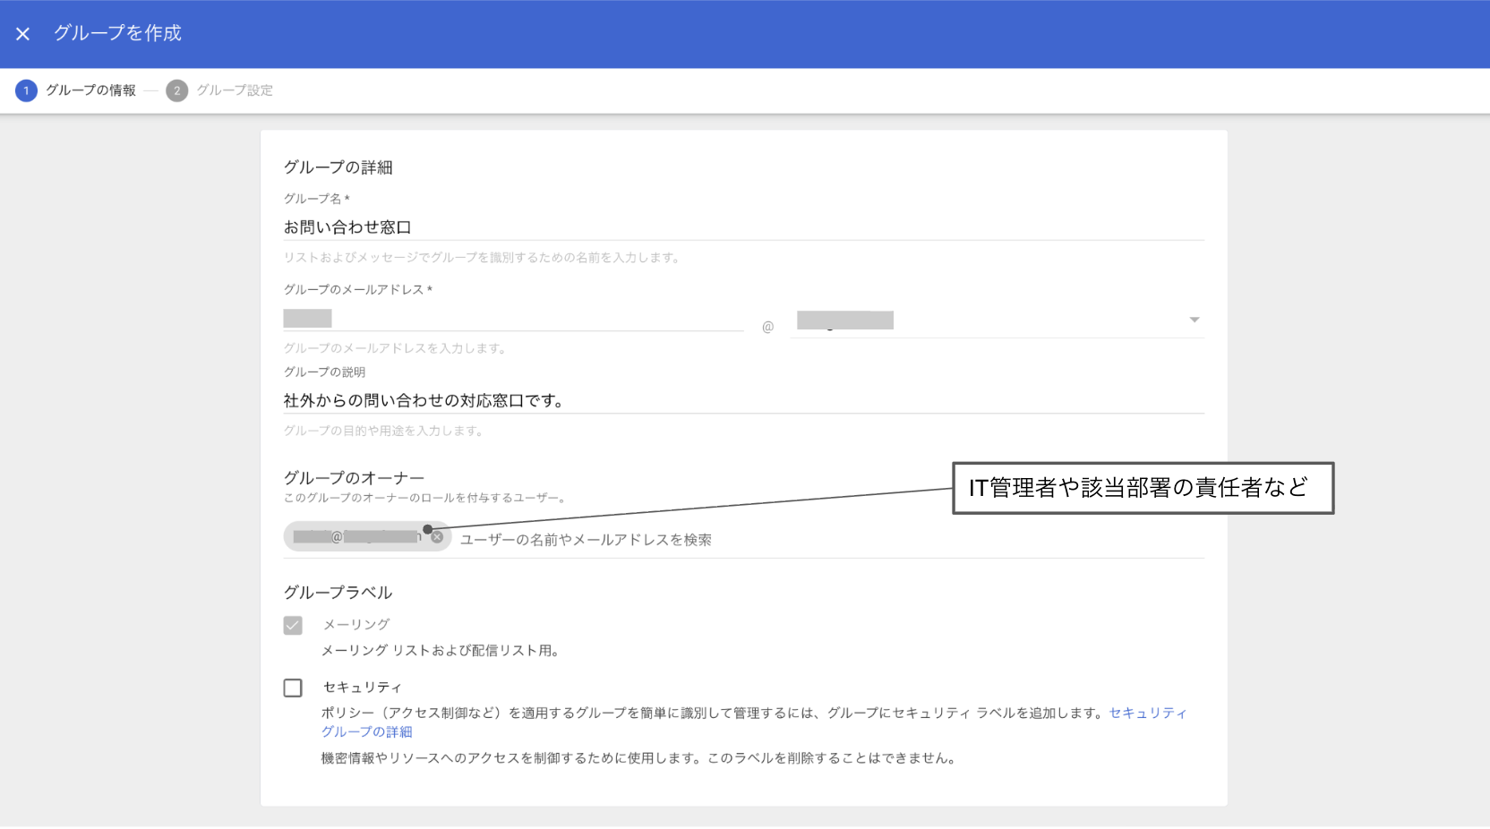Click the グループ名 field with お問い合わせ窓口
Image resolution: width=1490 pixels, height=829 pixels.
pyautogui.click(x=743, y=227)
